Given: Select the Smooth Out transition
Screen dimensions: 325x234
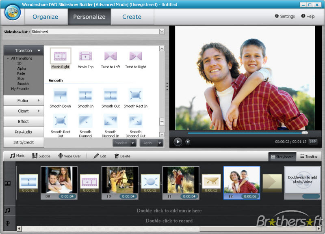Looking at the screenshot, I should pos(110,95).
